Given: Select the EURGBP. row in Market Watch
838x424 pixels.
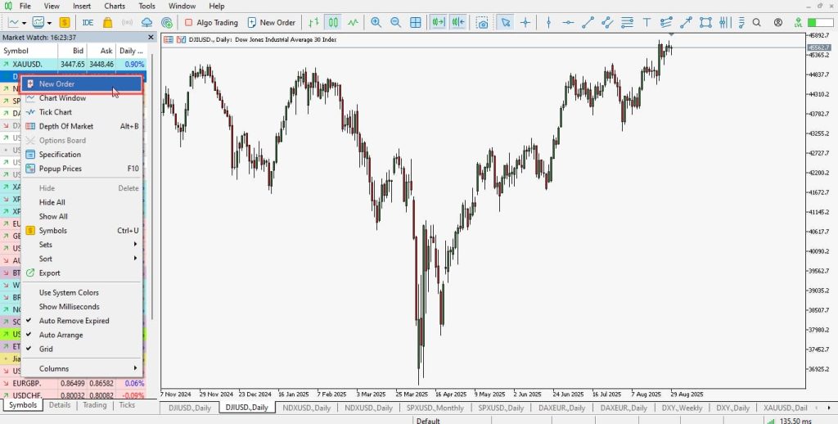Looking at the screenshot, I should [x=73, y=383].
